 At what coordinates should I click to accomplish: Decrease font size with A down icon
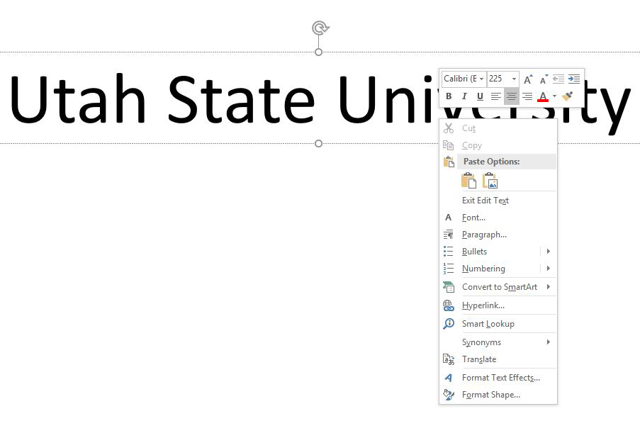(544, 79)
